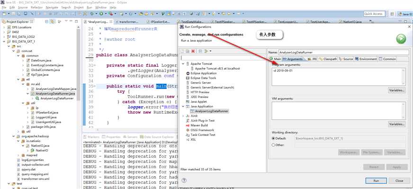413x189 pixels.
Task: Switch to the Classpath tab
Action: (328, 59)
